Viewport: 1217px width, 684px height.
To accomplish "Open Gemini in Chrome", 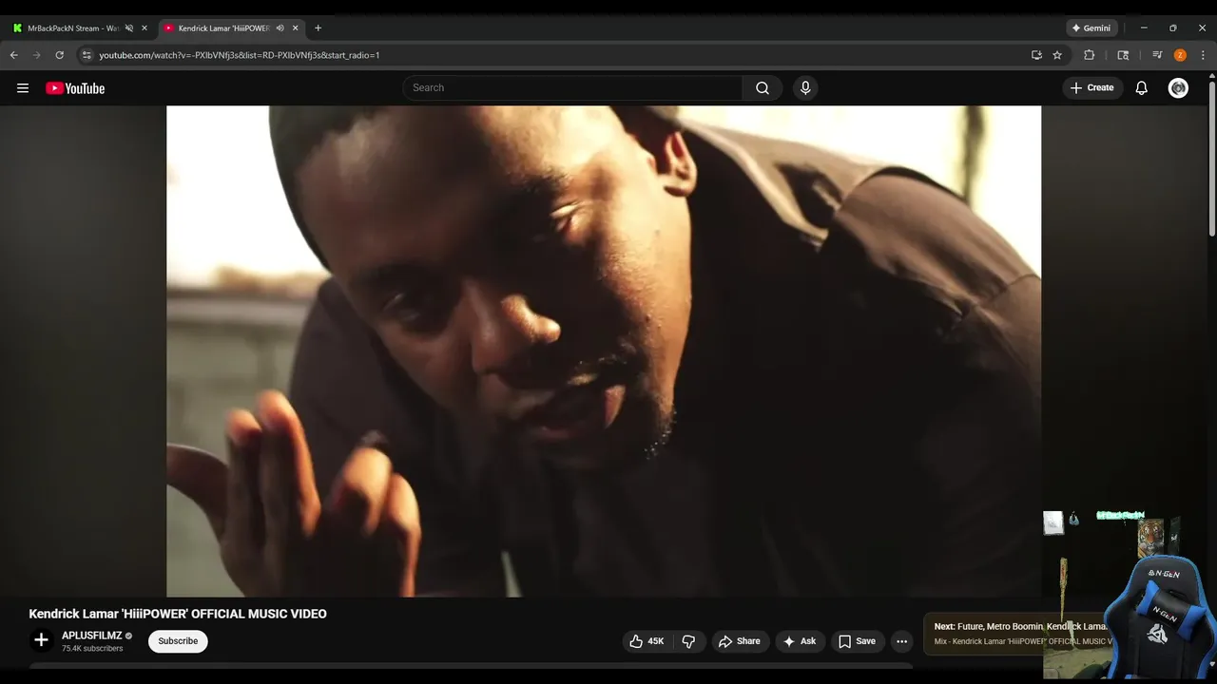I will (1091, 28).
